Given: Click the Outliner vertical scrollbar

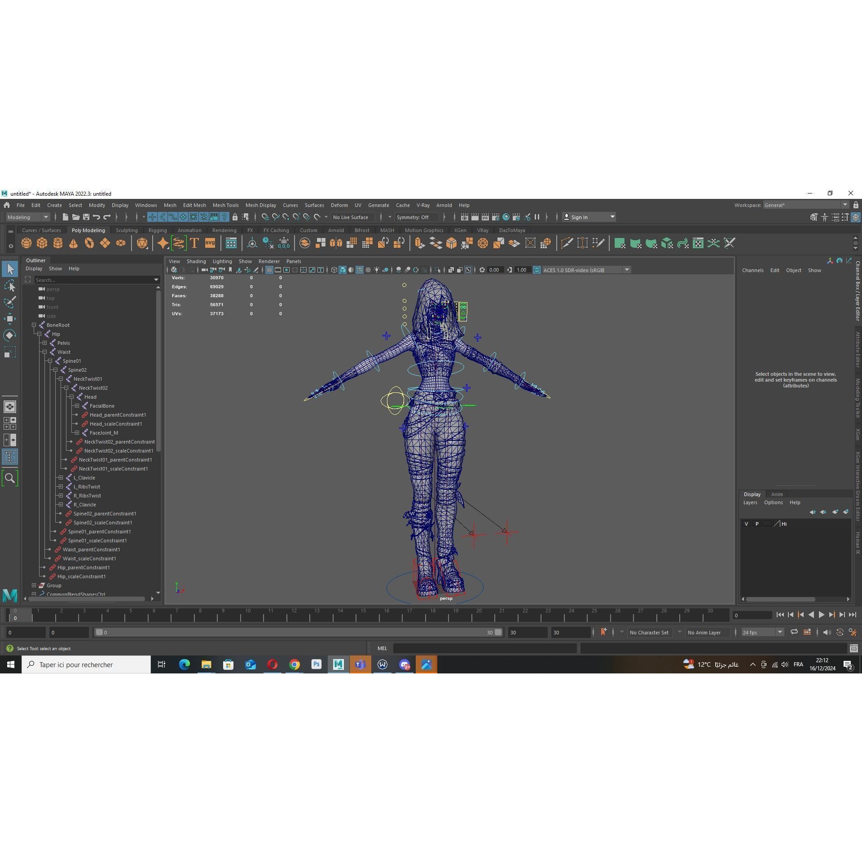Looking at the screenshot, I should (x=158, y=370).
